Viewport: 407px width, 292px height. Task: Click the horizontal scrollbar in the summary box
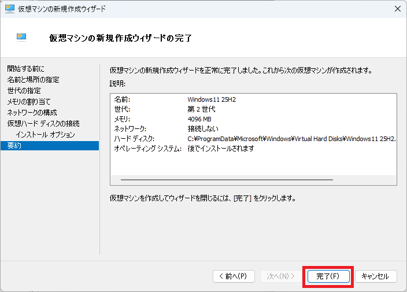pyautogui.click(x=227, y=180)
